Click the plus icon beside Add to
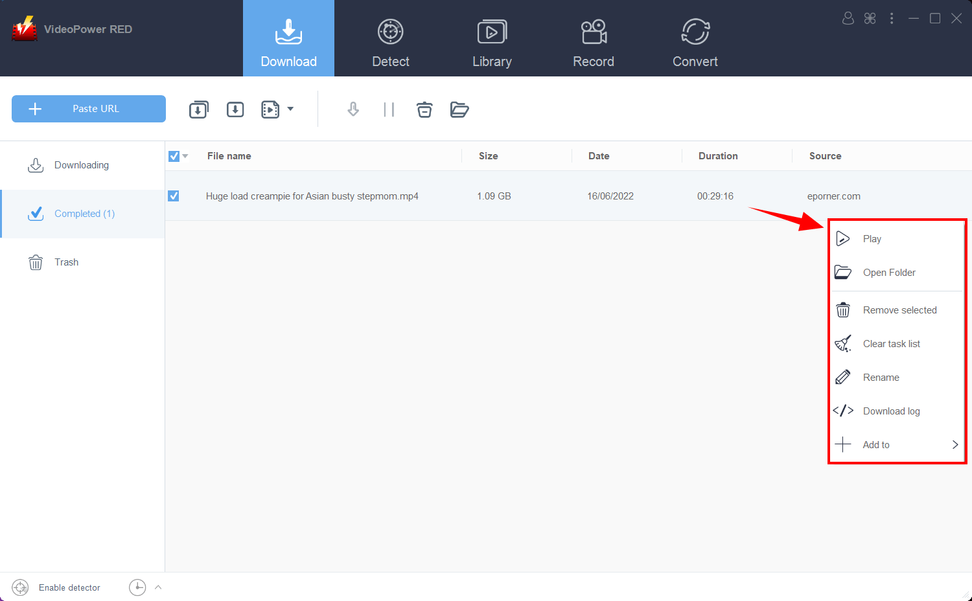The width and height of the screenshot is (972, 601). pos(842,444)
